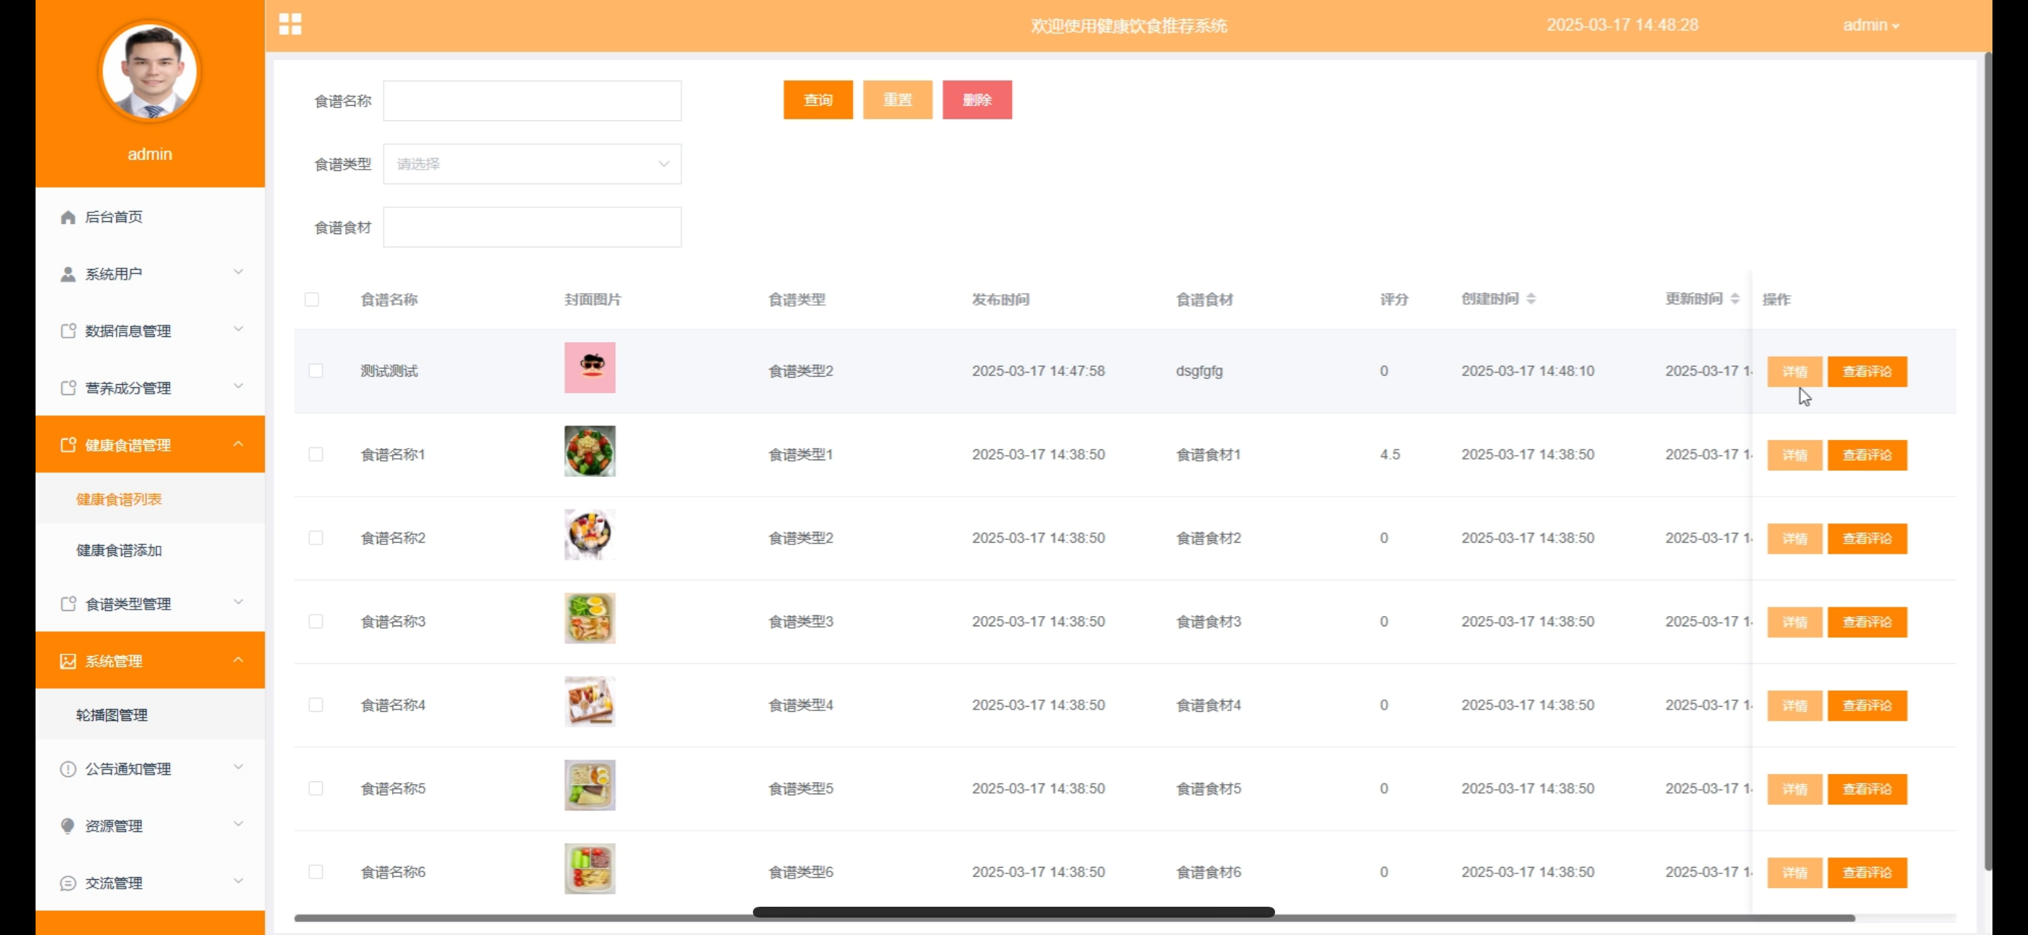This screenshot has height=935, width=2028.
Task: Click the grid menu icon in header
Action: pos(289,25)
